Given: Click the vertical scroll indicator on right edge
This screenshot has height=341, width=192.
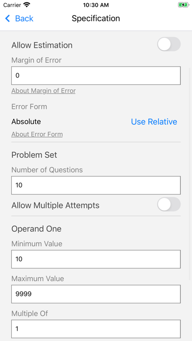Looking at the screenshot, I should coord(190,174).
